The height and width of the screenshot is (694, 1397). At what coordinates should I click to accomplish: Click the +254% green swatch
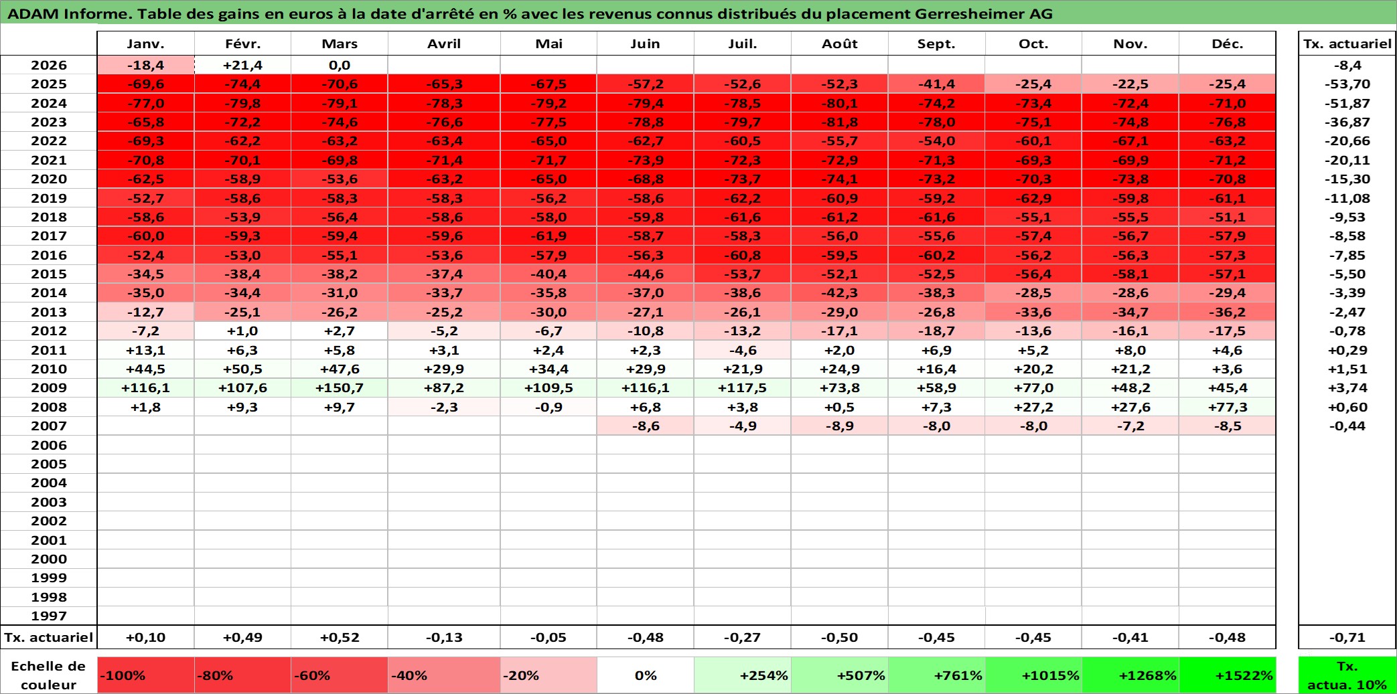tap(743, 675)
